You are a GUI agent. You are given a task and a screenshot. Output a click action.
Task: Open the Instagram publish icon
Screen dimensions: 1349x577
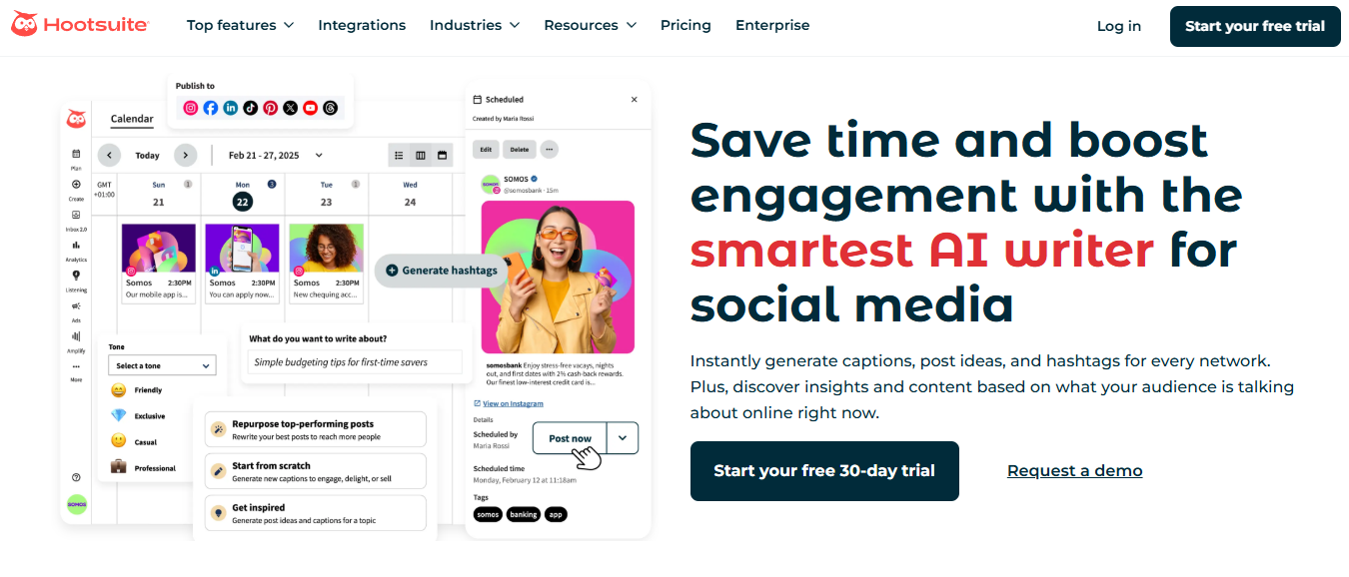coord(190,107)
